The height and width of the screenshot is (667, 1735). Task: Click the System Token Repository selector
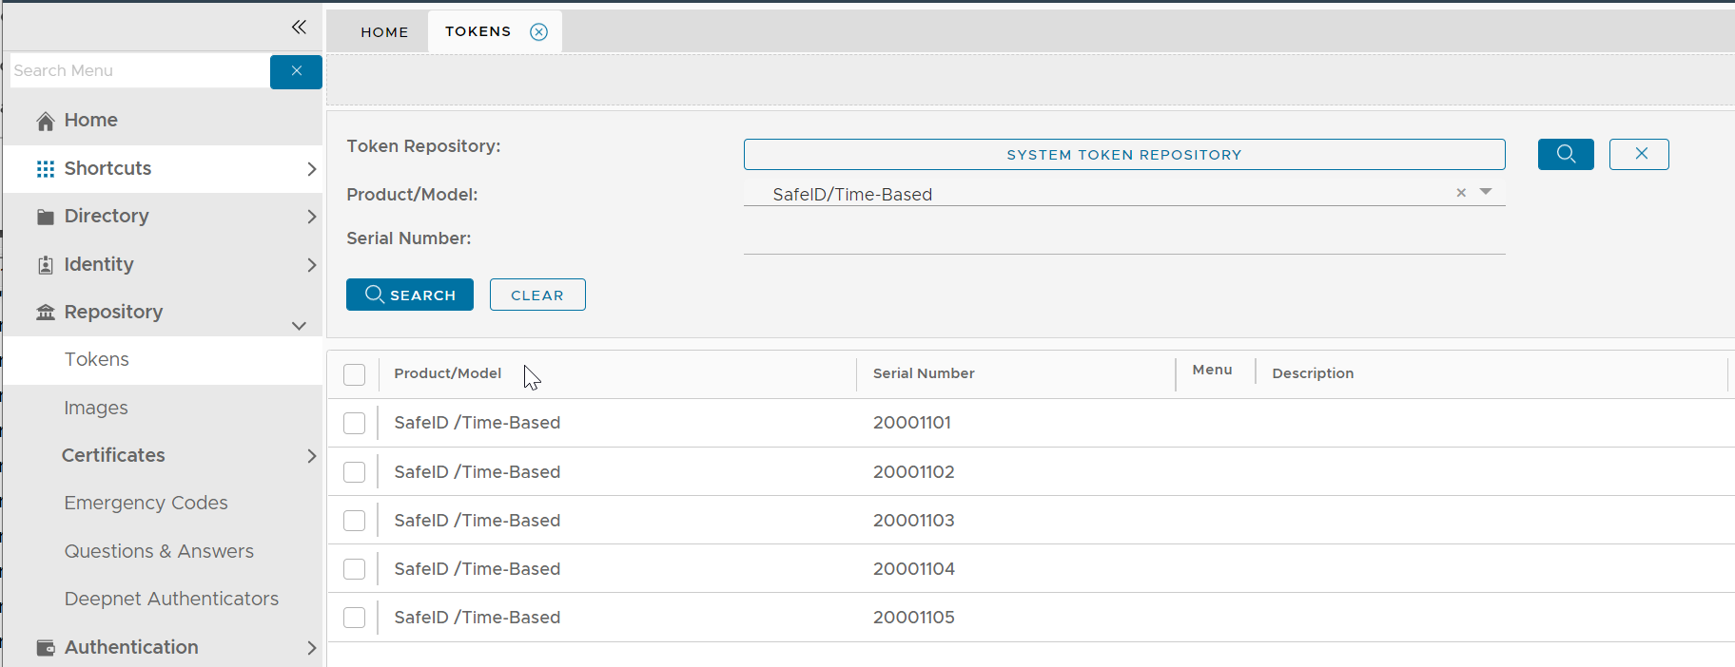tap(1123, 154)
